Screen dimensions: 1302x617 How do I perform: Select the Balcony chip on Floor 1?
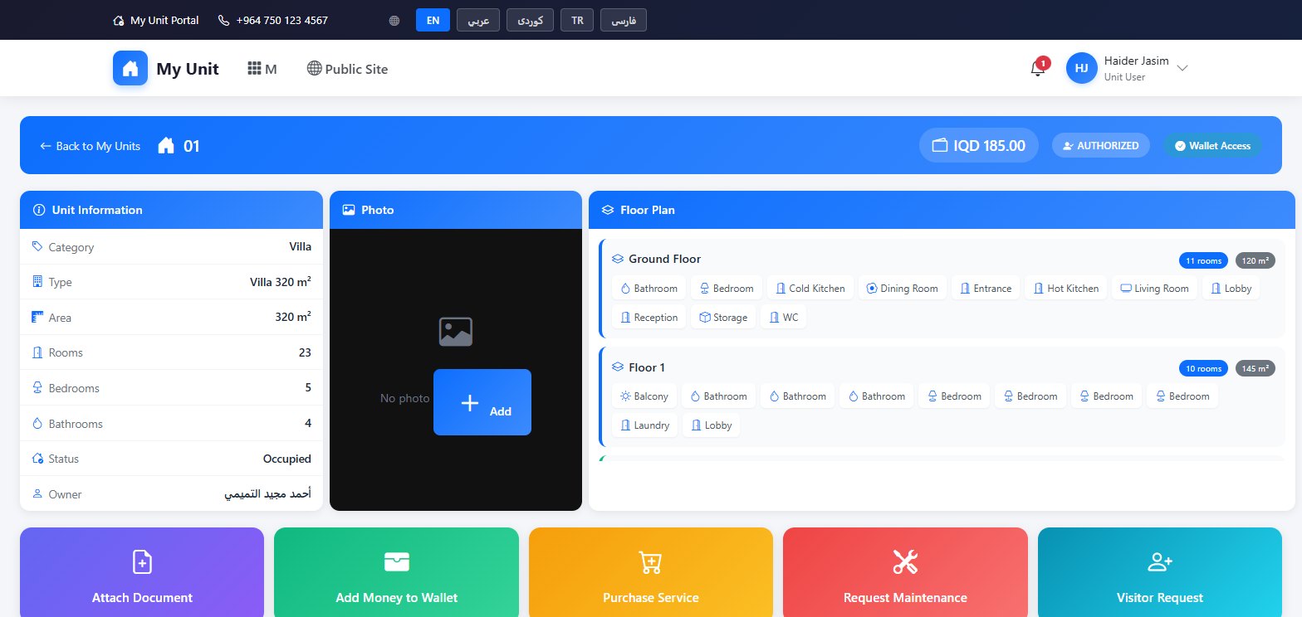tap(644, 396)
